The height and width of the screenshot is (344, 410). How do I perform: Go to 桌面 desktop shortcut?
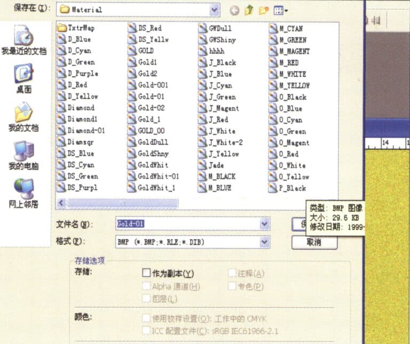[x=24, y=78]
